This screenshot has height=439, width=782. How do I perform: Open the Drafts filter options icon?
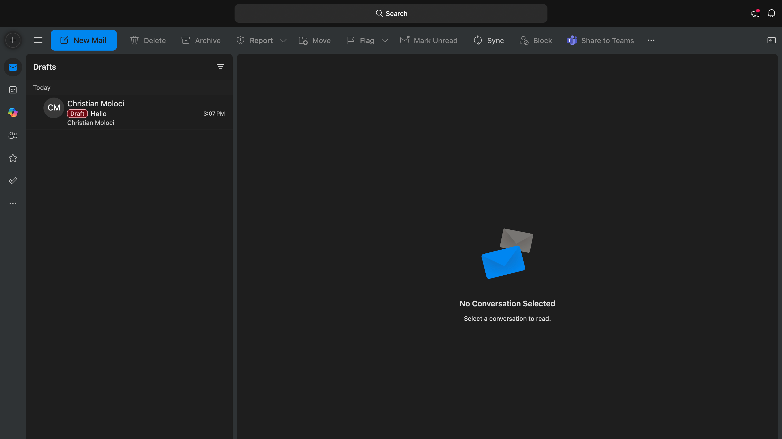[220, 67]
